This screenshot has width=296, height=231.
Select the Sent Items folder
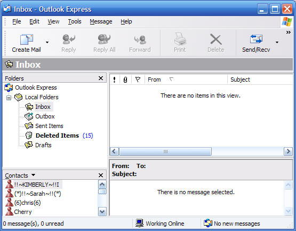coord(49,126)
